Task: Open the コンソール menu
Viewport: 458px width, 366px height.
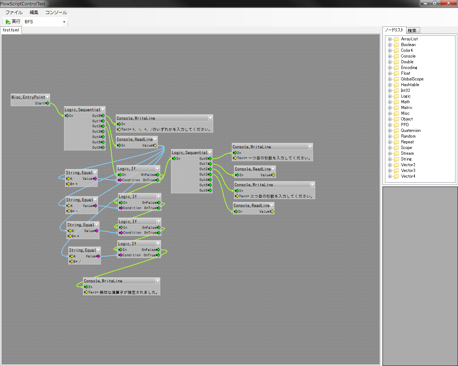Action: coord(56,13)
